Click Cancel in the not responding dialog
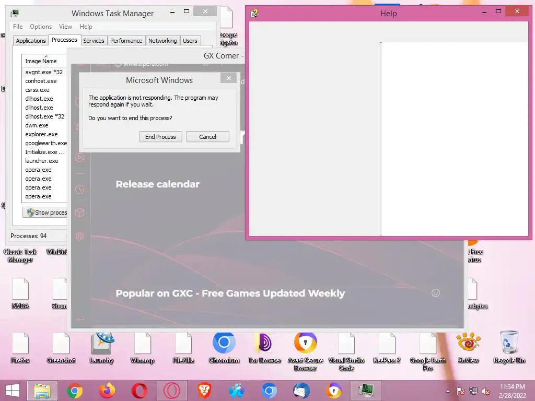 pyautogui.click(x=207, y=137)
